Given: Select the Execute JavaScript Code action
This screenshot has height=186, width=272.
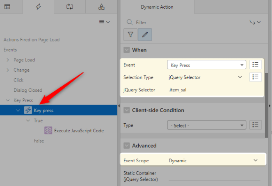Looking at the screenshot, I should tap(79, 131).
